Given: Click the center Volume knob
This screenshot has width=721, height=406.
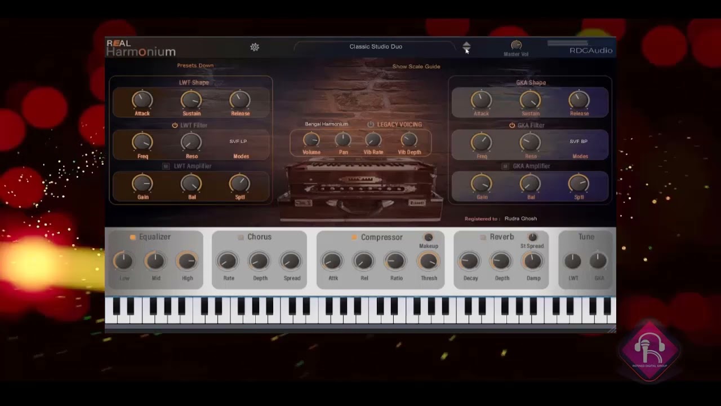Looking at the screenshot, I should click(x=311, y=140).
